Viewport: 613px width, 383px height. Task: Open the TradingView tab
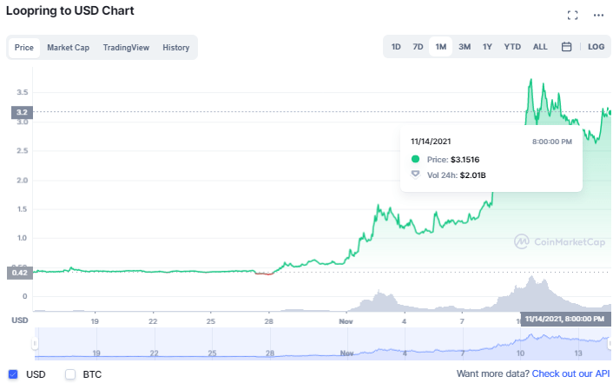(126, 48)
